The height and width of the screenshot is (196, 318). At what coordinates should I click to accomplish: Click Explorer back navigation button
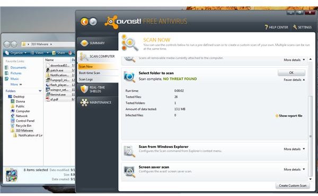(x=7, y=44)
